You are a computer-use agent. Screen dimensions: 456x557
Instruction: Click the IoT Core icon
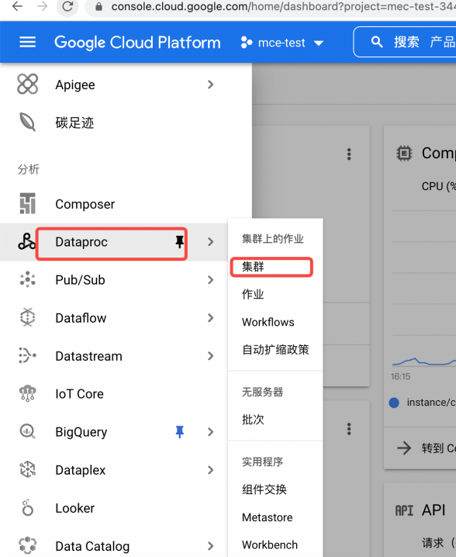pos(27,393)
